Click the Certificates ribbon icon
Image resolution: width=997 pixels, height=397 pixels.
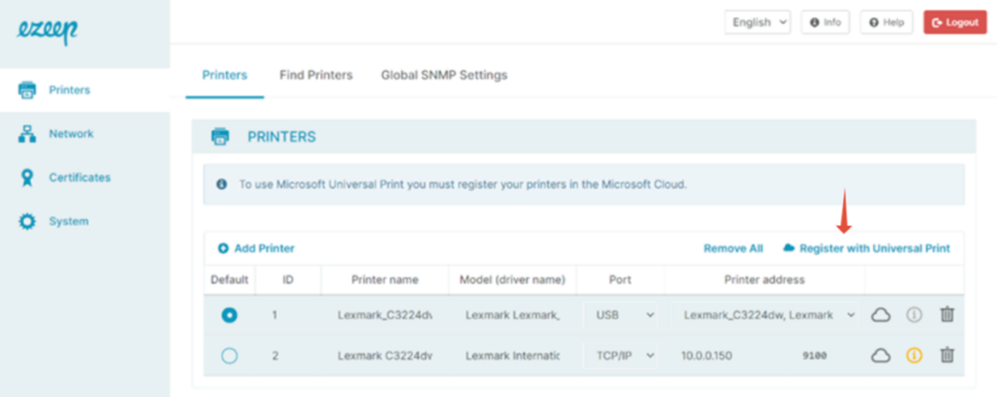tap(27, 178)
